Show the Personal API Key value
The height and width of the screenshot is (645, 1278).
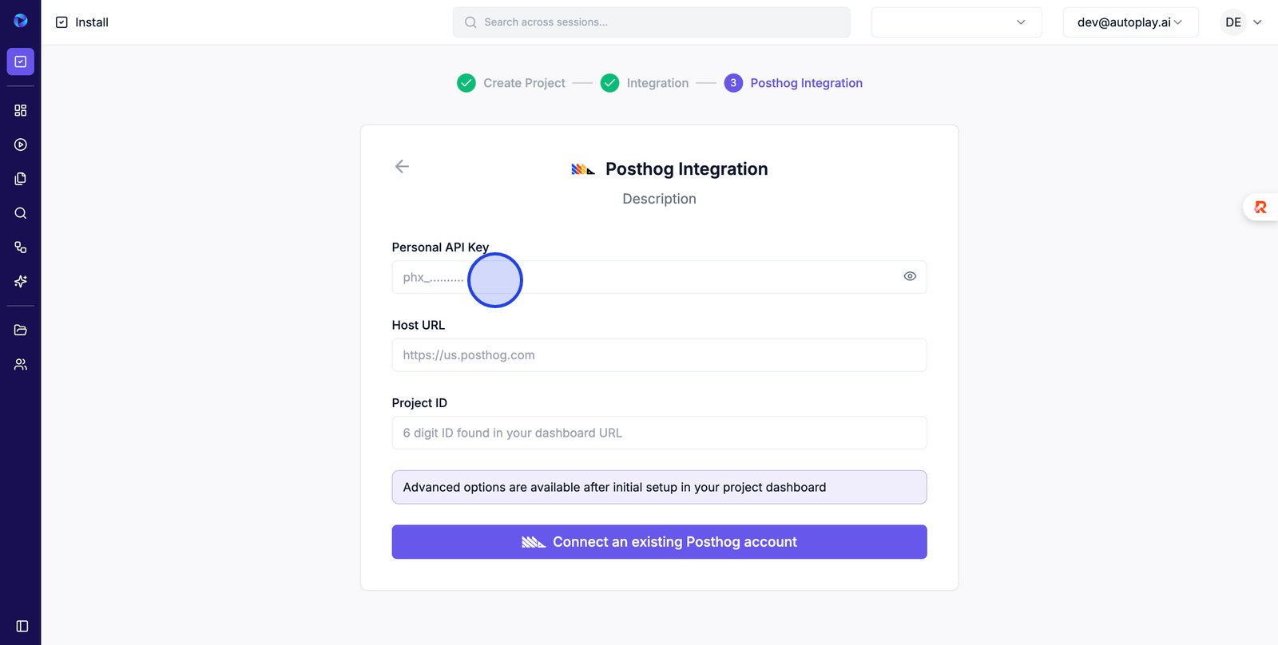pos(910,276)
